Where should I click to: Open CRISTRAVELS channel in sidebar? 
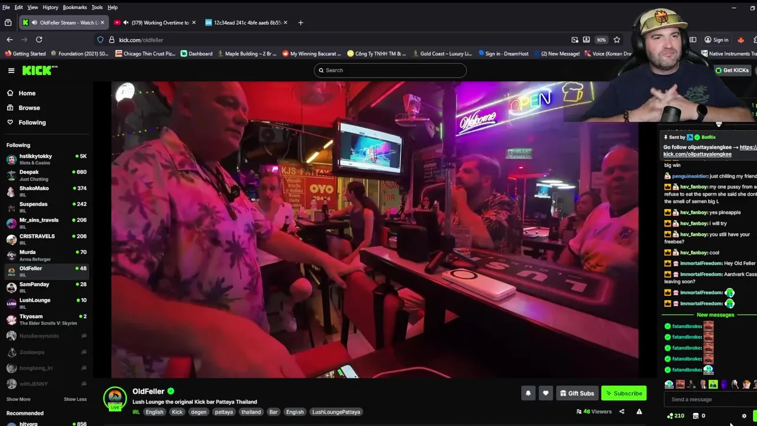(x=47, y=239)
